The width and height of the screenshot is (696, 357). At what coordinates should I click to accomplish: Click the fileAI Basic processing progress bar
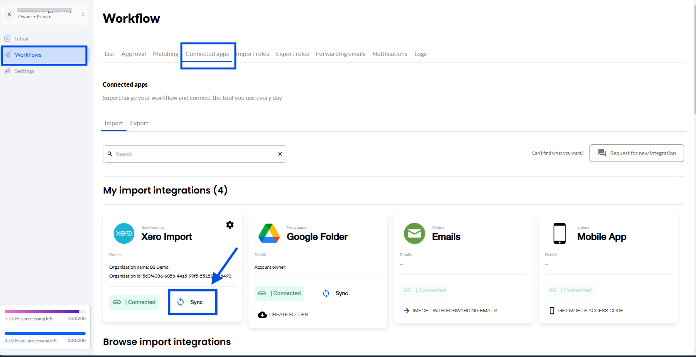[x=45, y=333]
